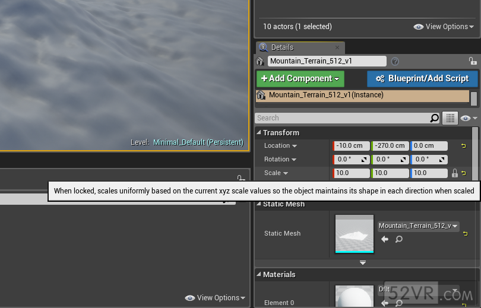
Task: Collapse the Materials section
Action: (258, 274)
